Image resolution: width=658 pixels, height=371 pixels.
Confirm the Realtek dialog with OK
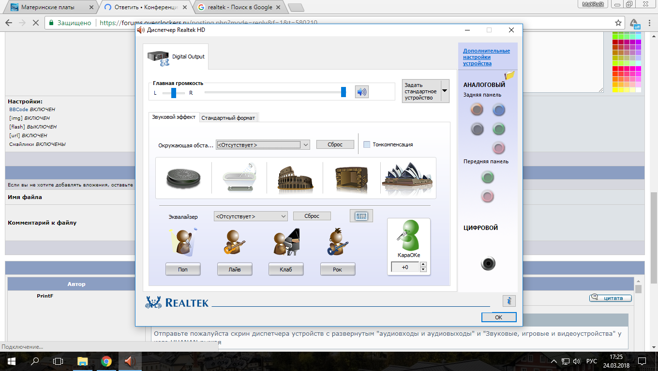coord(499,317)
